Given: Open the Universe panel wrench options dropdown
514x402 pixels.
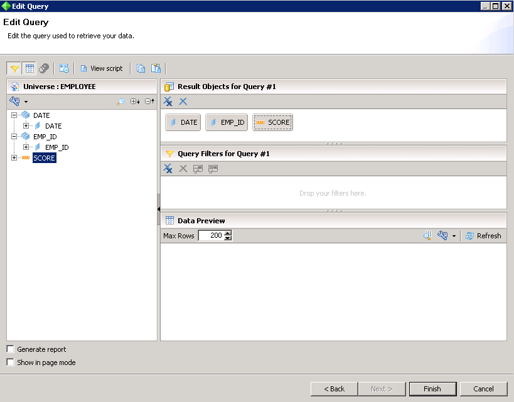Looking at the screenshot, I should pos(26,102).
